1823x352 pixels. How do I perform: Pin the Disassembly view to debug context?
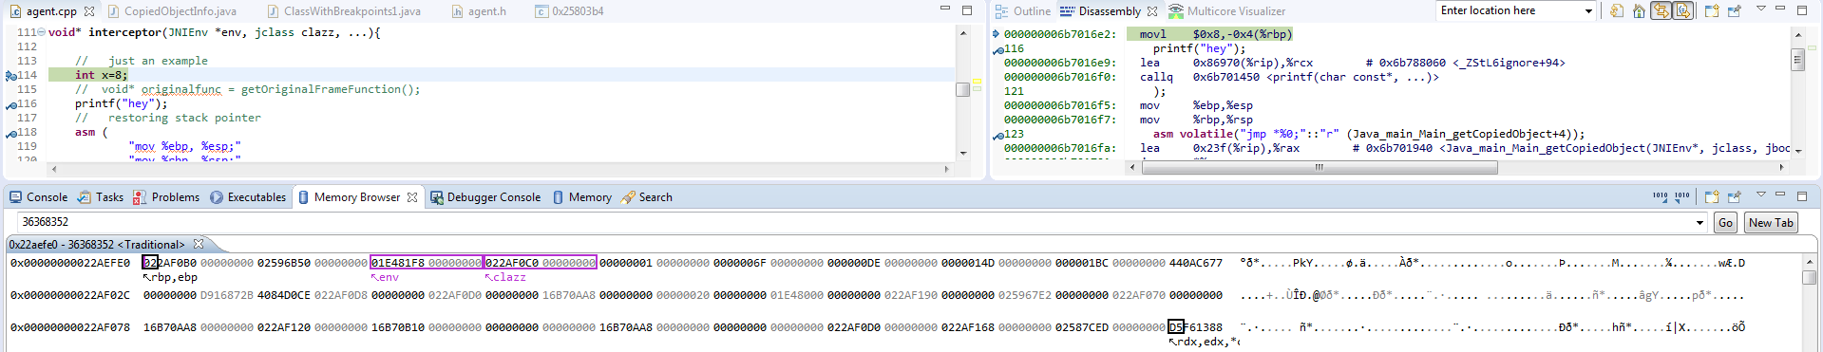[x=1735, y=11]
